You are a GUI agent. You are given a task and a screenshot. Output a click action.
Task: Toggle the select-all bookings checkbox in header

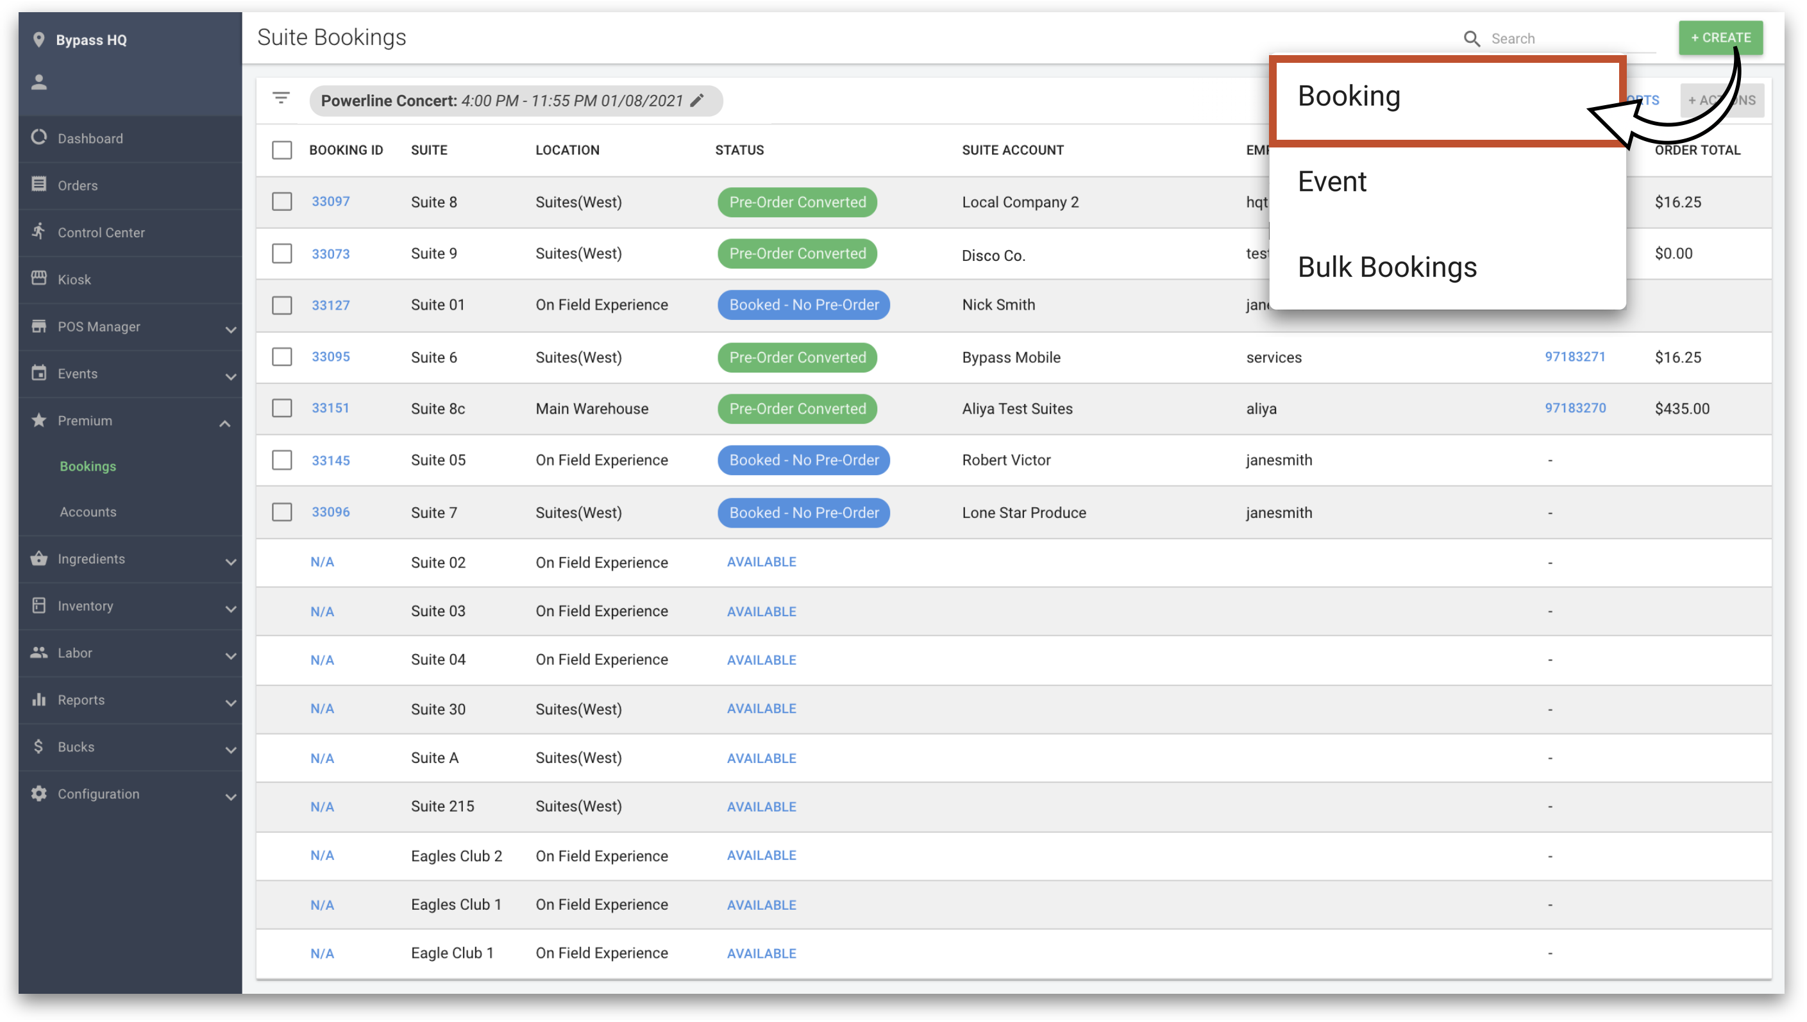tap(282, 150)
